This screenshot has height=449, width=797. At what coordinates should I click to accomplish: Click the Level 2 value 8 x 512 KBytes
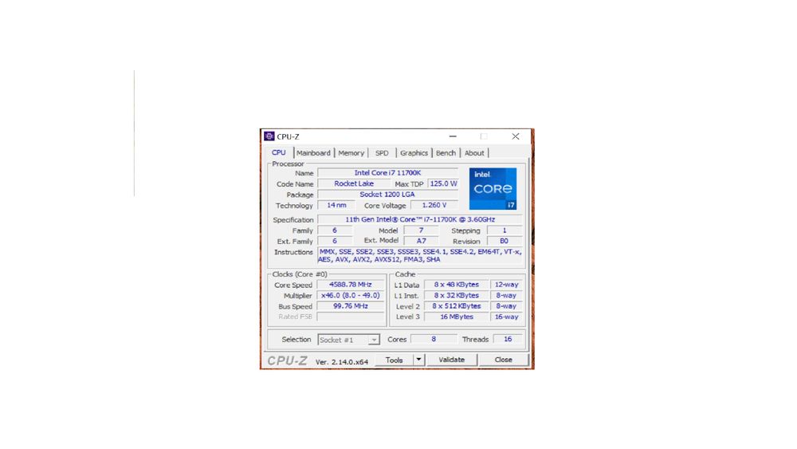click(x=457, y=306)
